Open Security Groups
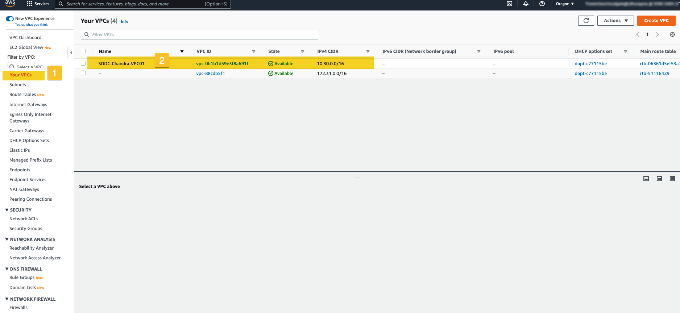The image size is (680, 313). point(26,229)
